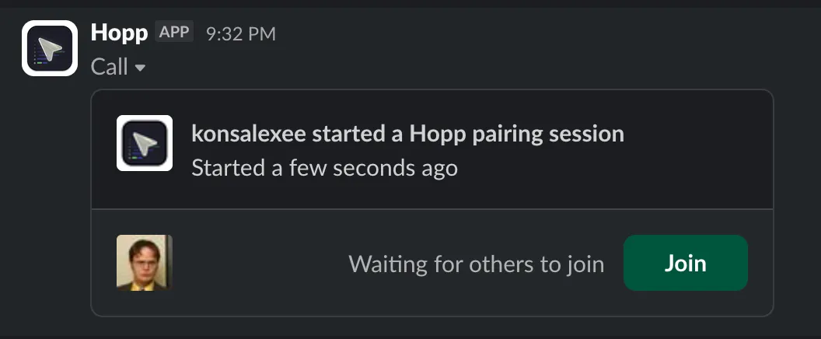Viewport: 821px width, 339px height.
Task: Click the "Waiting for others to join" status
Action: tap(476, 264)
